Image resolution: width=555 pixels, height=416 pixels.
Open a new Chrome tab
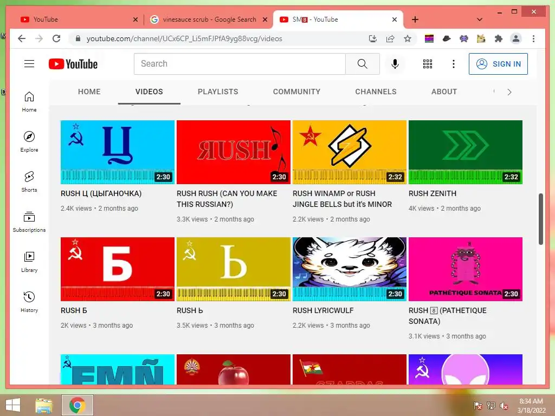pyautogui.click(x=415, y=19)
